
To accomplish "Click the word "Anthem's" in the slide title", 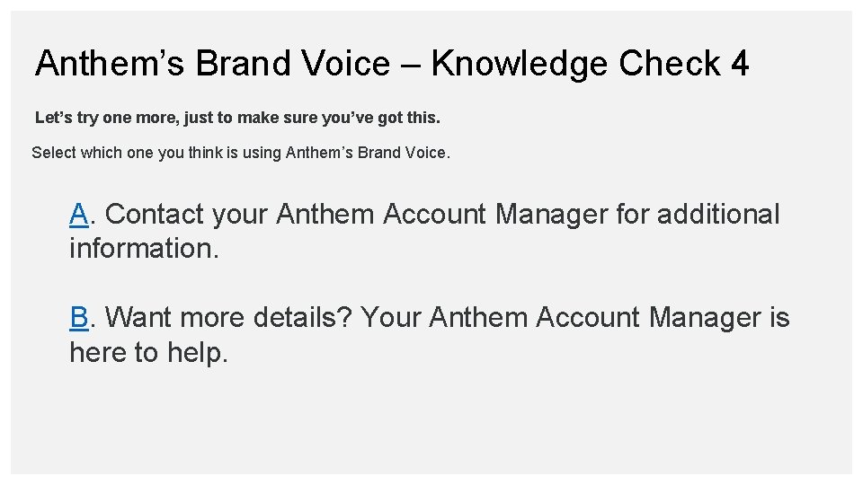I will pyautogui.click(x=110, y=64).
